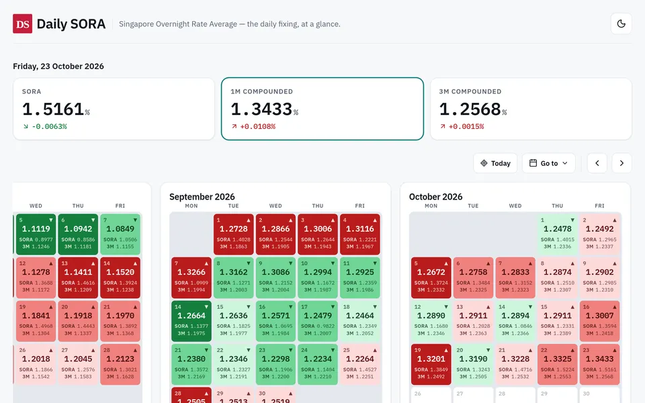Click the Daily SORA title
The image size is (645, 403).
pyautogui.click(x=71, y=24)
